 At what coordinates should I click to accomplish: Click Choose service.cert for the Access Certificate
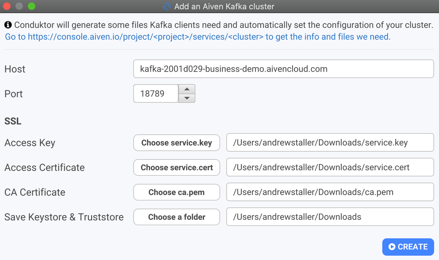coord(176,167)
